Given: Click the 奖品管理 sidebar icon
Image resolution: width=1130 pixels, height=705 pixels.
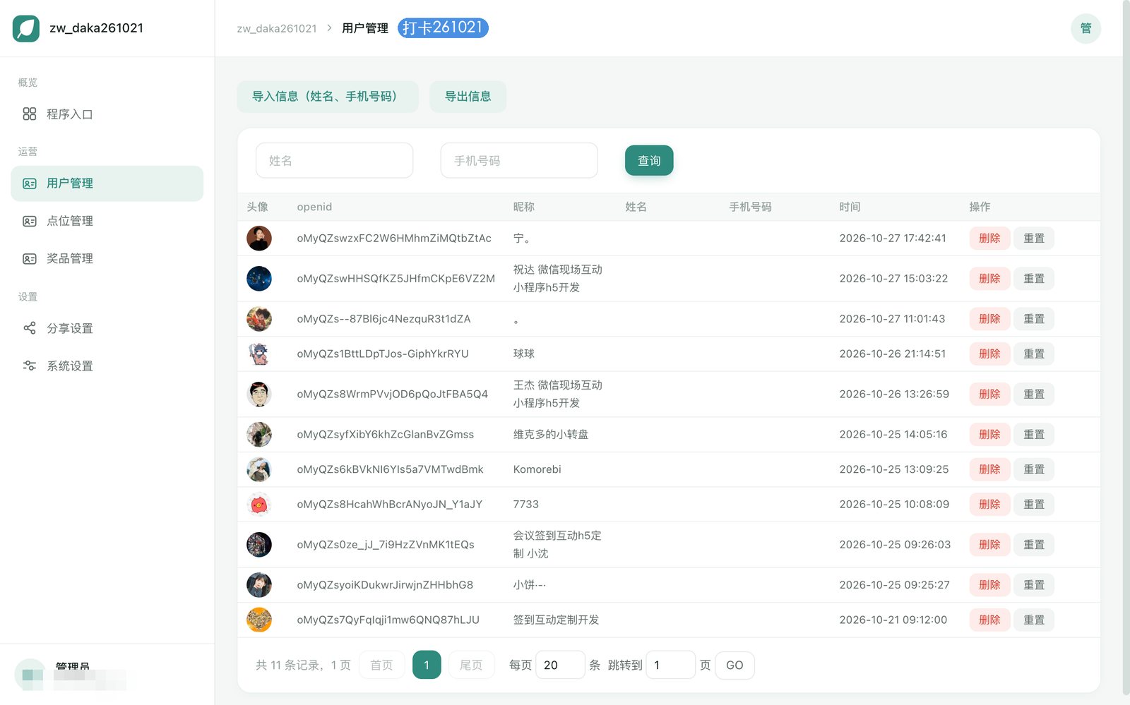Looking at the screenshot, I should [29, 258].
